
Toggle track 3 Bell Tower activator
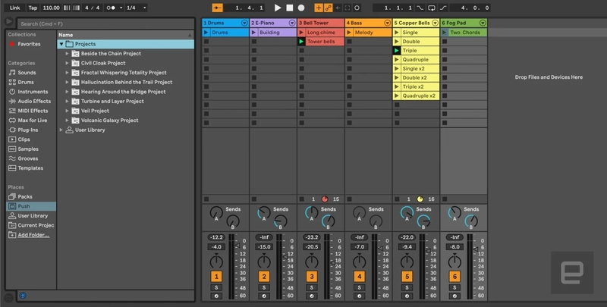point(312,277)
